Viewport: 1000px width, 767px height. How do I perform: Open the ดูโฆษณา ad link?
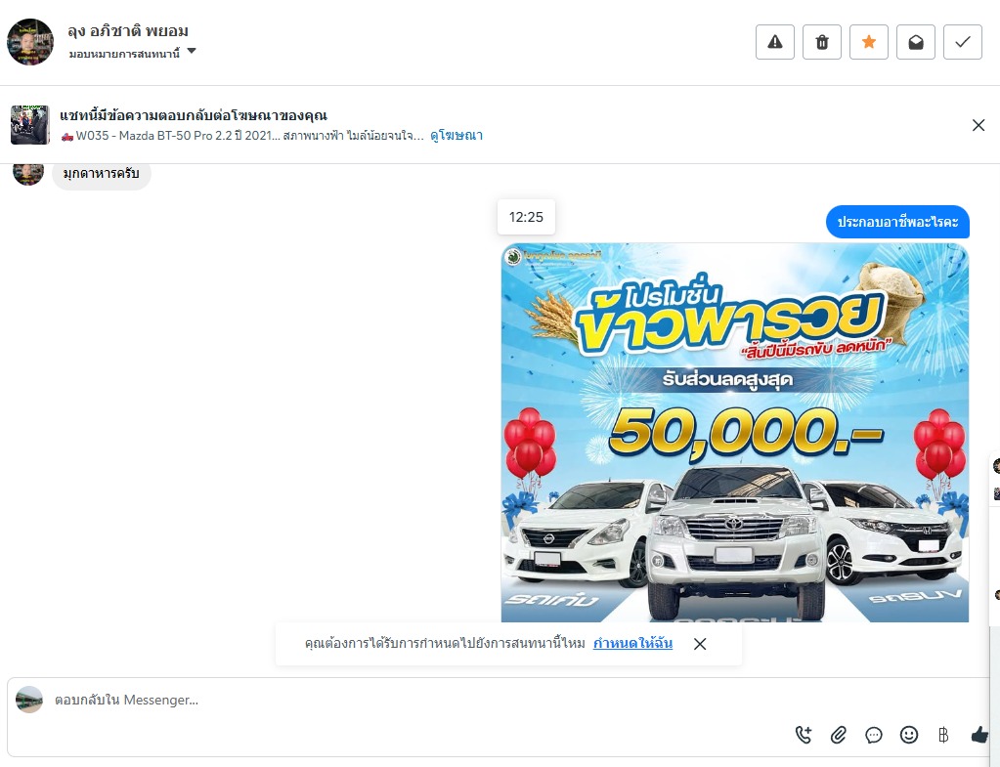click(x=456, y=135)
